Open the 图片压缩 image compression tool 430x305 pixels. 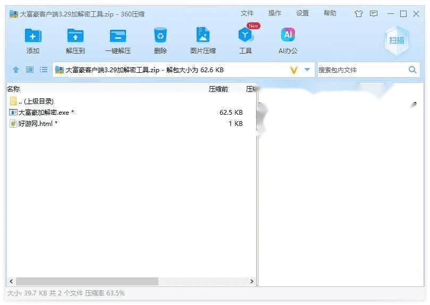point(203,36)
